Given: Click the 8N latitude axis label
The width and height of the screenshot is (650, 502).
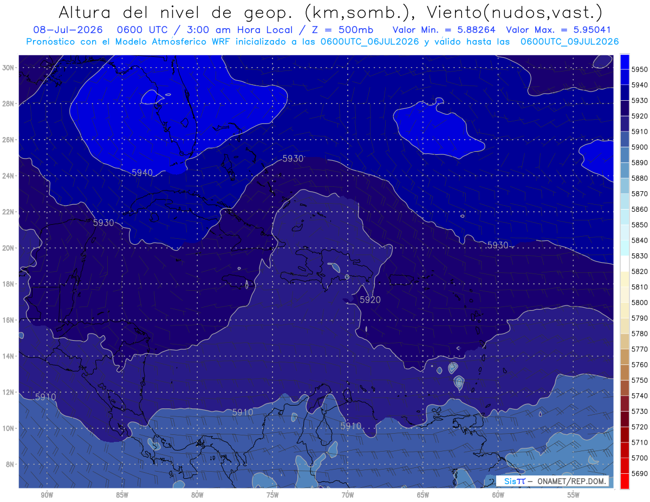Looking at the screenshot, I should [x=10, y=464].
